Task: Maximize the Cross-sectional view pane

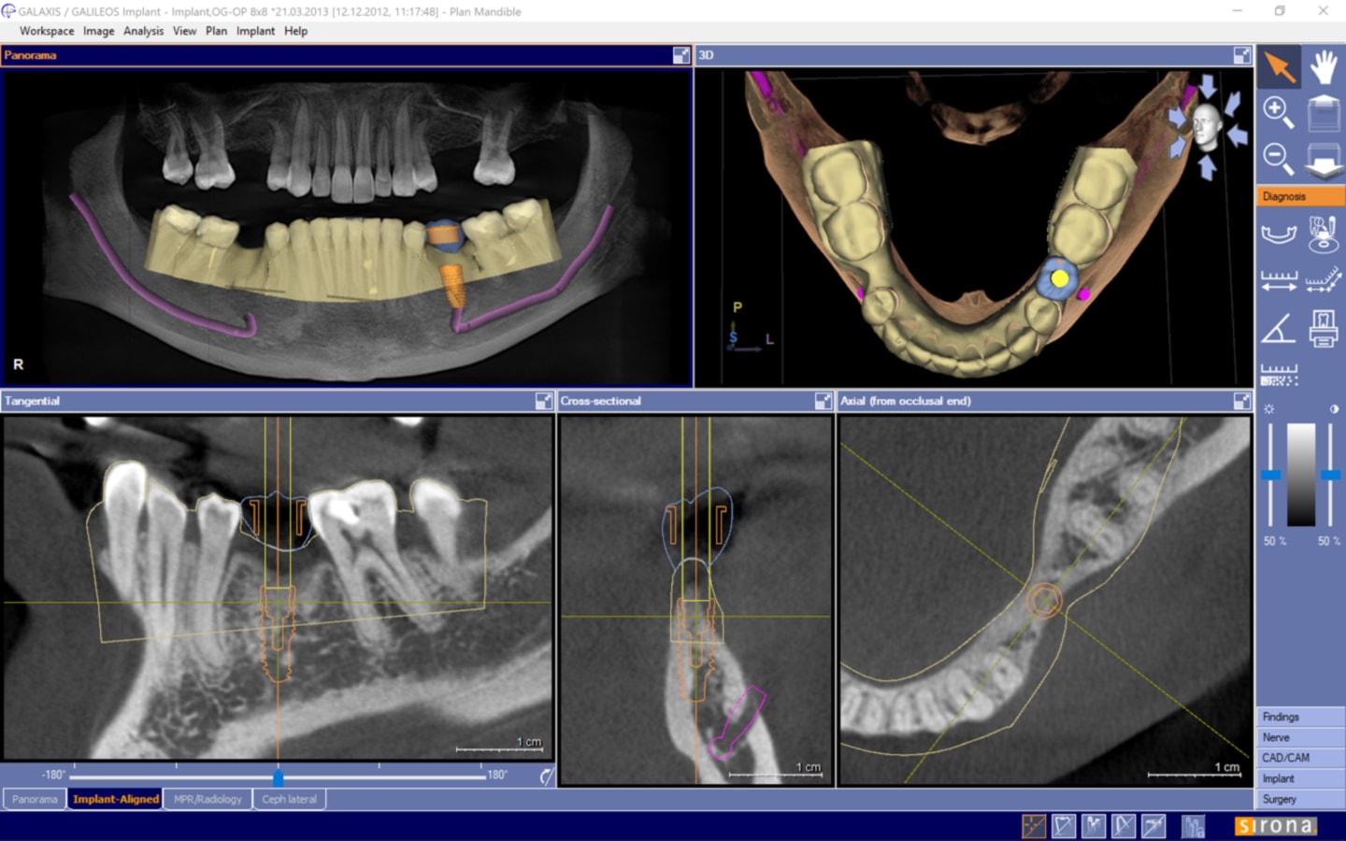Action: coord(823,401)
